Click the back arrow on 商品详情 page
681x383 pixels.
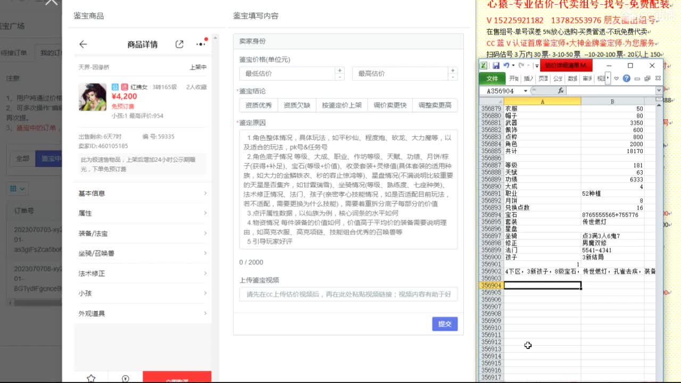pyautogui.click(x=82, y=45)
